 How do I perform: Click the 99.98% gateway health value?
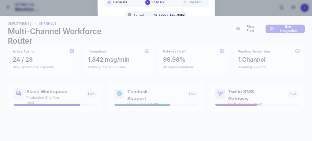174,59
